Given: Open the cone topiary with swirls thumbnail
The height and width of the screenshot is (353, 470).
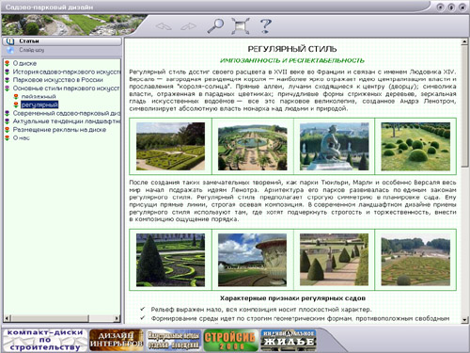Looking at the screenshot, I should pos(170,260).
